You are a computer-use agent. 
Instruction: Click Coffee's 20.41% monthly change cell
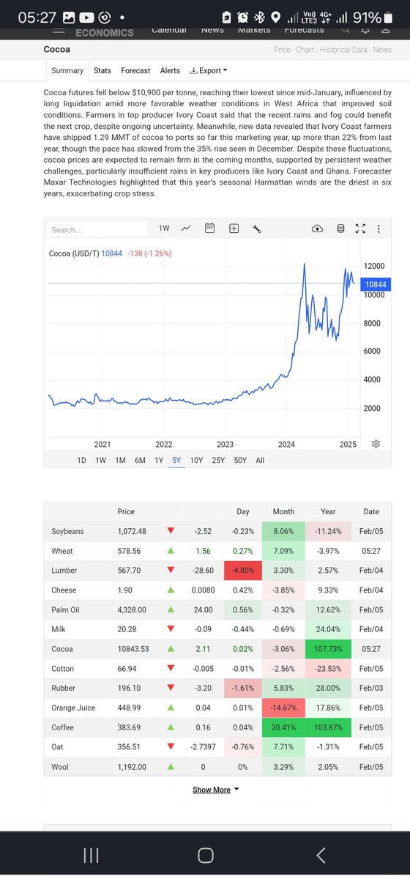(x=283, y=729)
